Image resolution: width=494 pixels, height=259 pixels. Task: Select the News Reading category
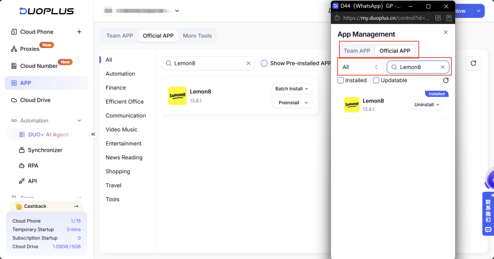coord(124,157)
